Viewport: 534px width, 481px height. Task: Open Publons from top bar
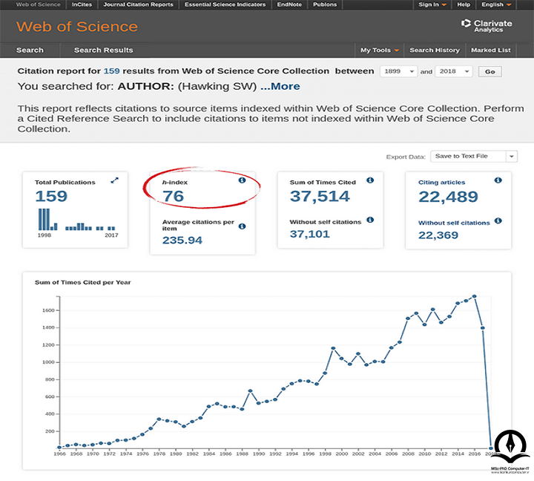pyautogui.click(x=325, y=4)
